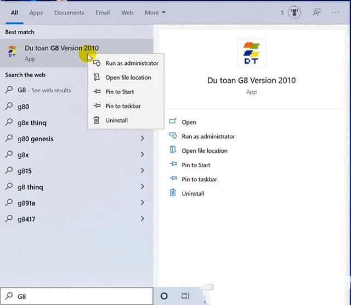
Task: Click the trash icon in context menu
Action: pyautogui.click(x=97, y=120)
